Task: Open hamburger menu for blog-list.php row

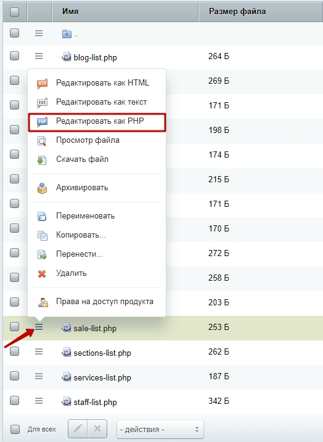Action: (x=39, y=56)
